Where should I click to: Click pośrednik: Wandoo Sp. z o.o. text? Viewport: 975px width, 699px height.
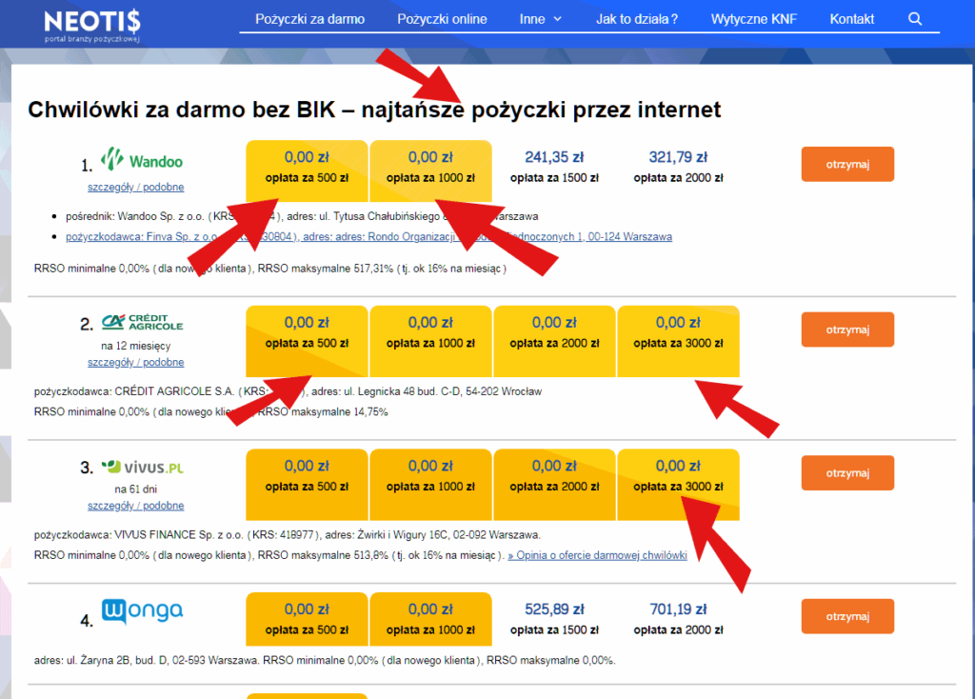pos(135,216)
